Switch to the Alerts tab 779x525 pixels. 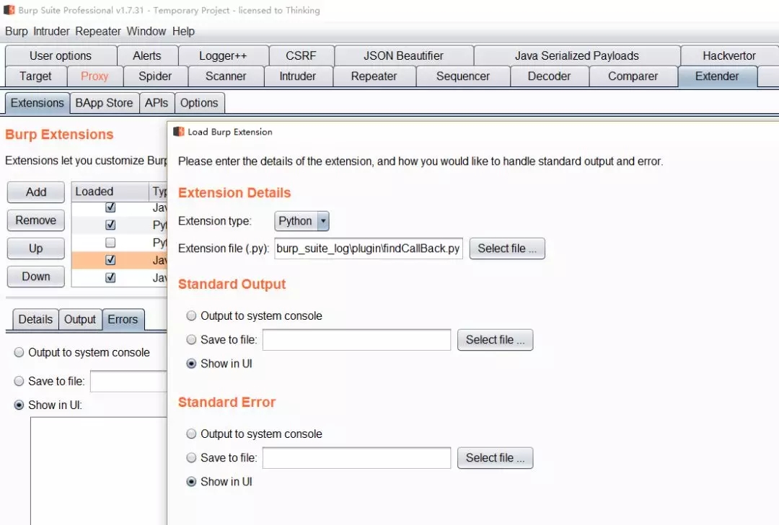coord(147,55)
